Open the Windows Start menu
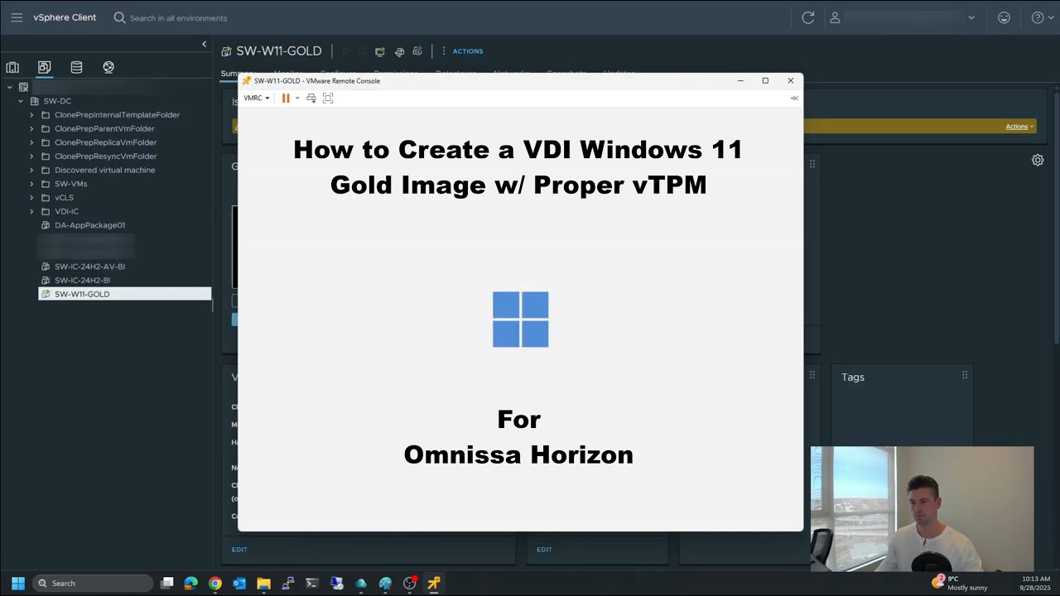This screenshot has width=1060, height=596. (18, 583)
